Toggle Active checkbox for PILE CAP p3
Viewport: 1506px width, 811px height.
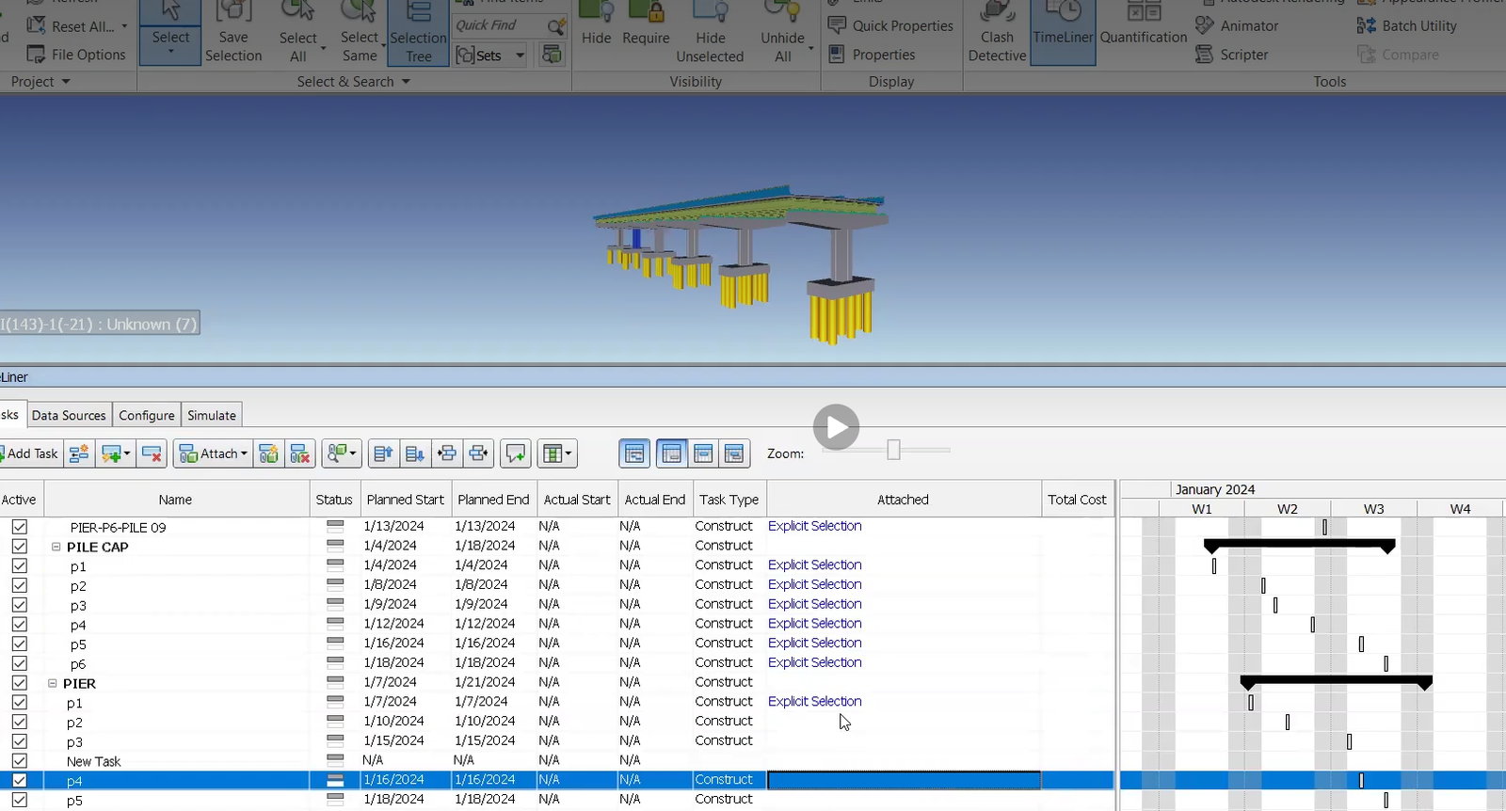tap(20, 605)
